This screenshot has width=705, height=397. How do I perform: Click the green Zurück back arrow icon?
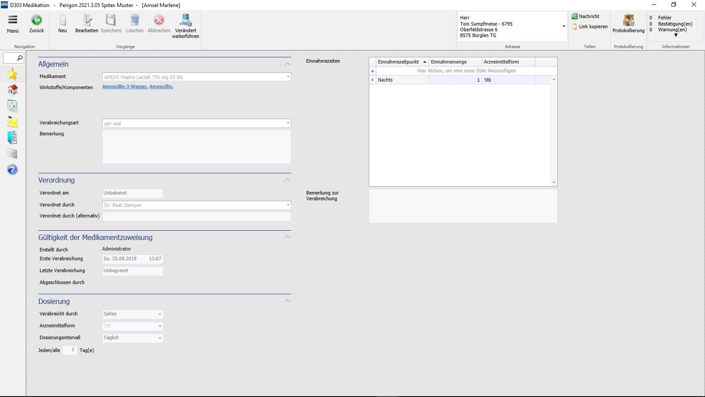pyautogui.click(x=37, y=20)
